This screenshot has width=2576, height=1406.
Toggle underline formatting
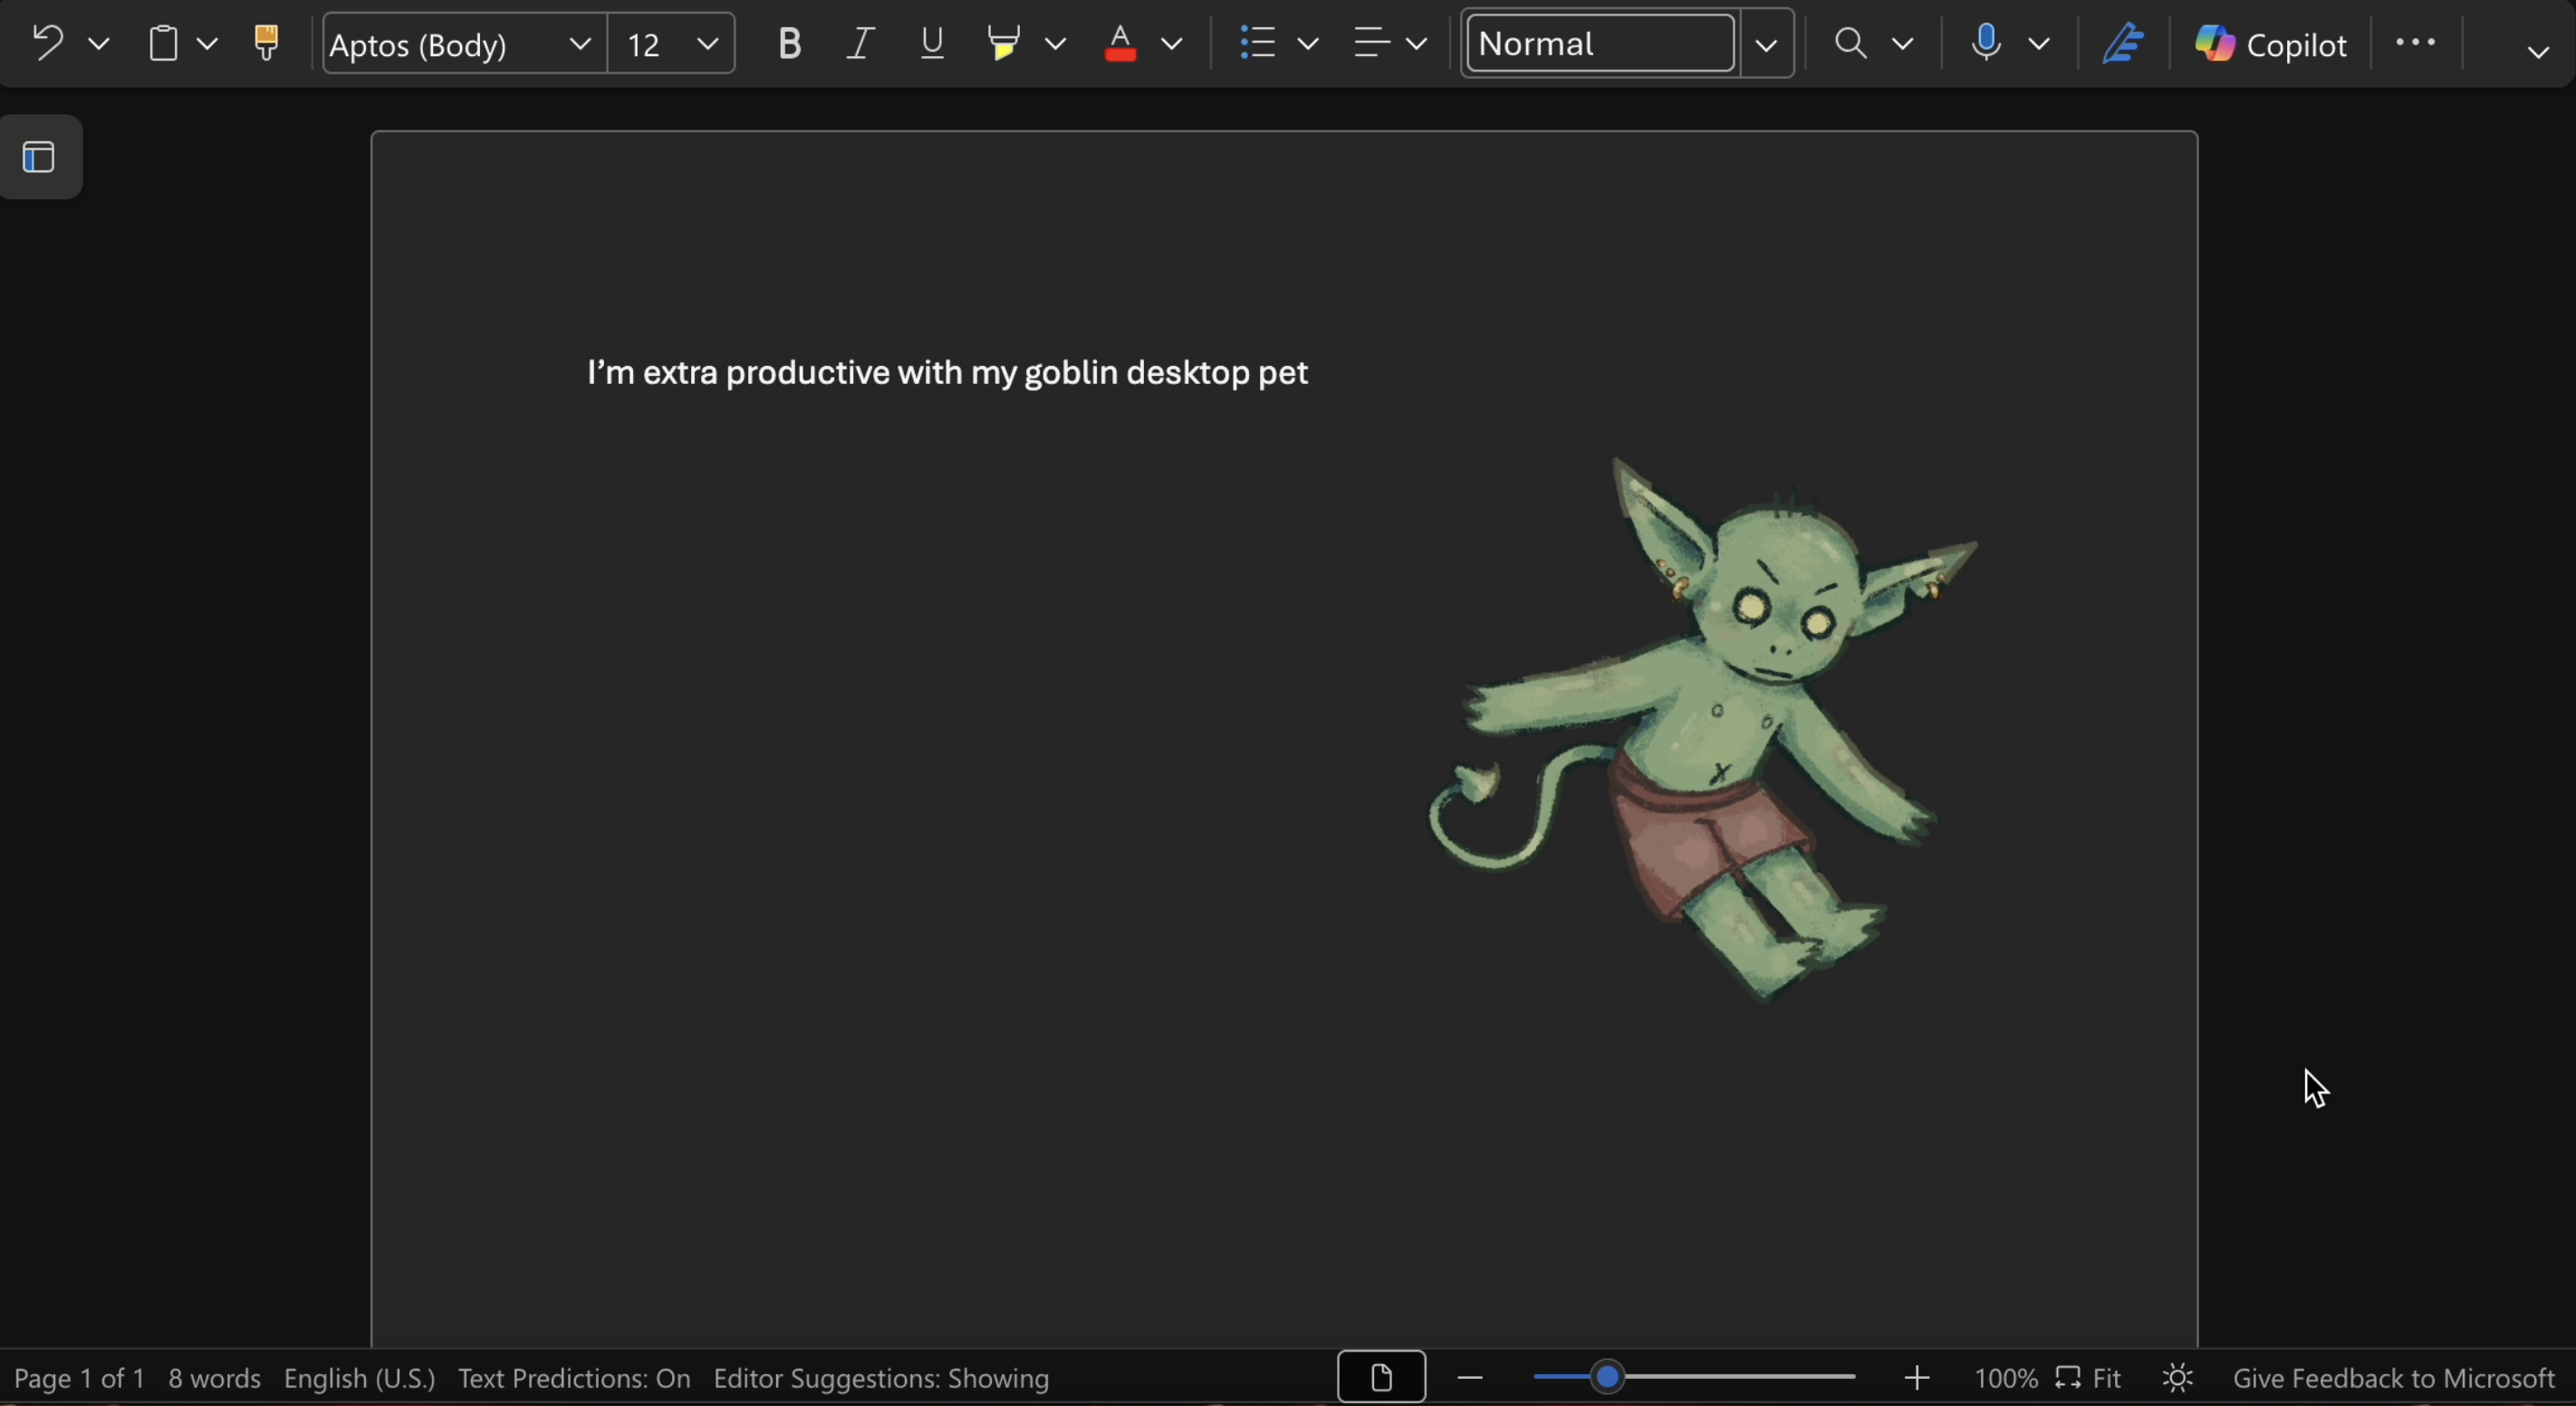tap(932, 43)
